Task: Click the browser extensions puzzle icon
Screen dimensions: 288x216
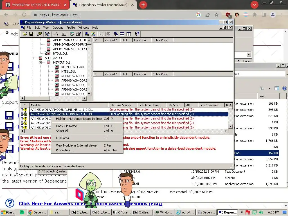Action: 255,15
